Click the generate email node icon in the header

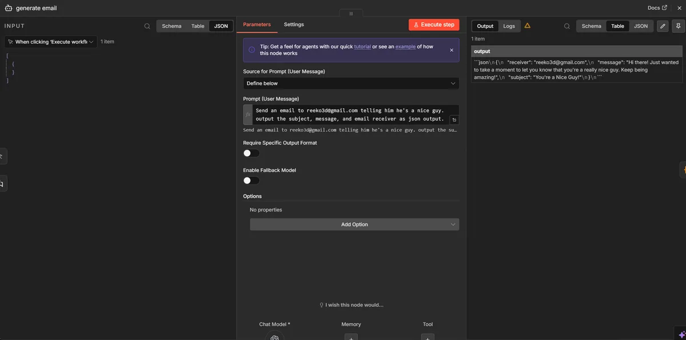click(x=7, y=7)
